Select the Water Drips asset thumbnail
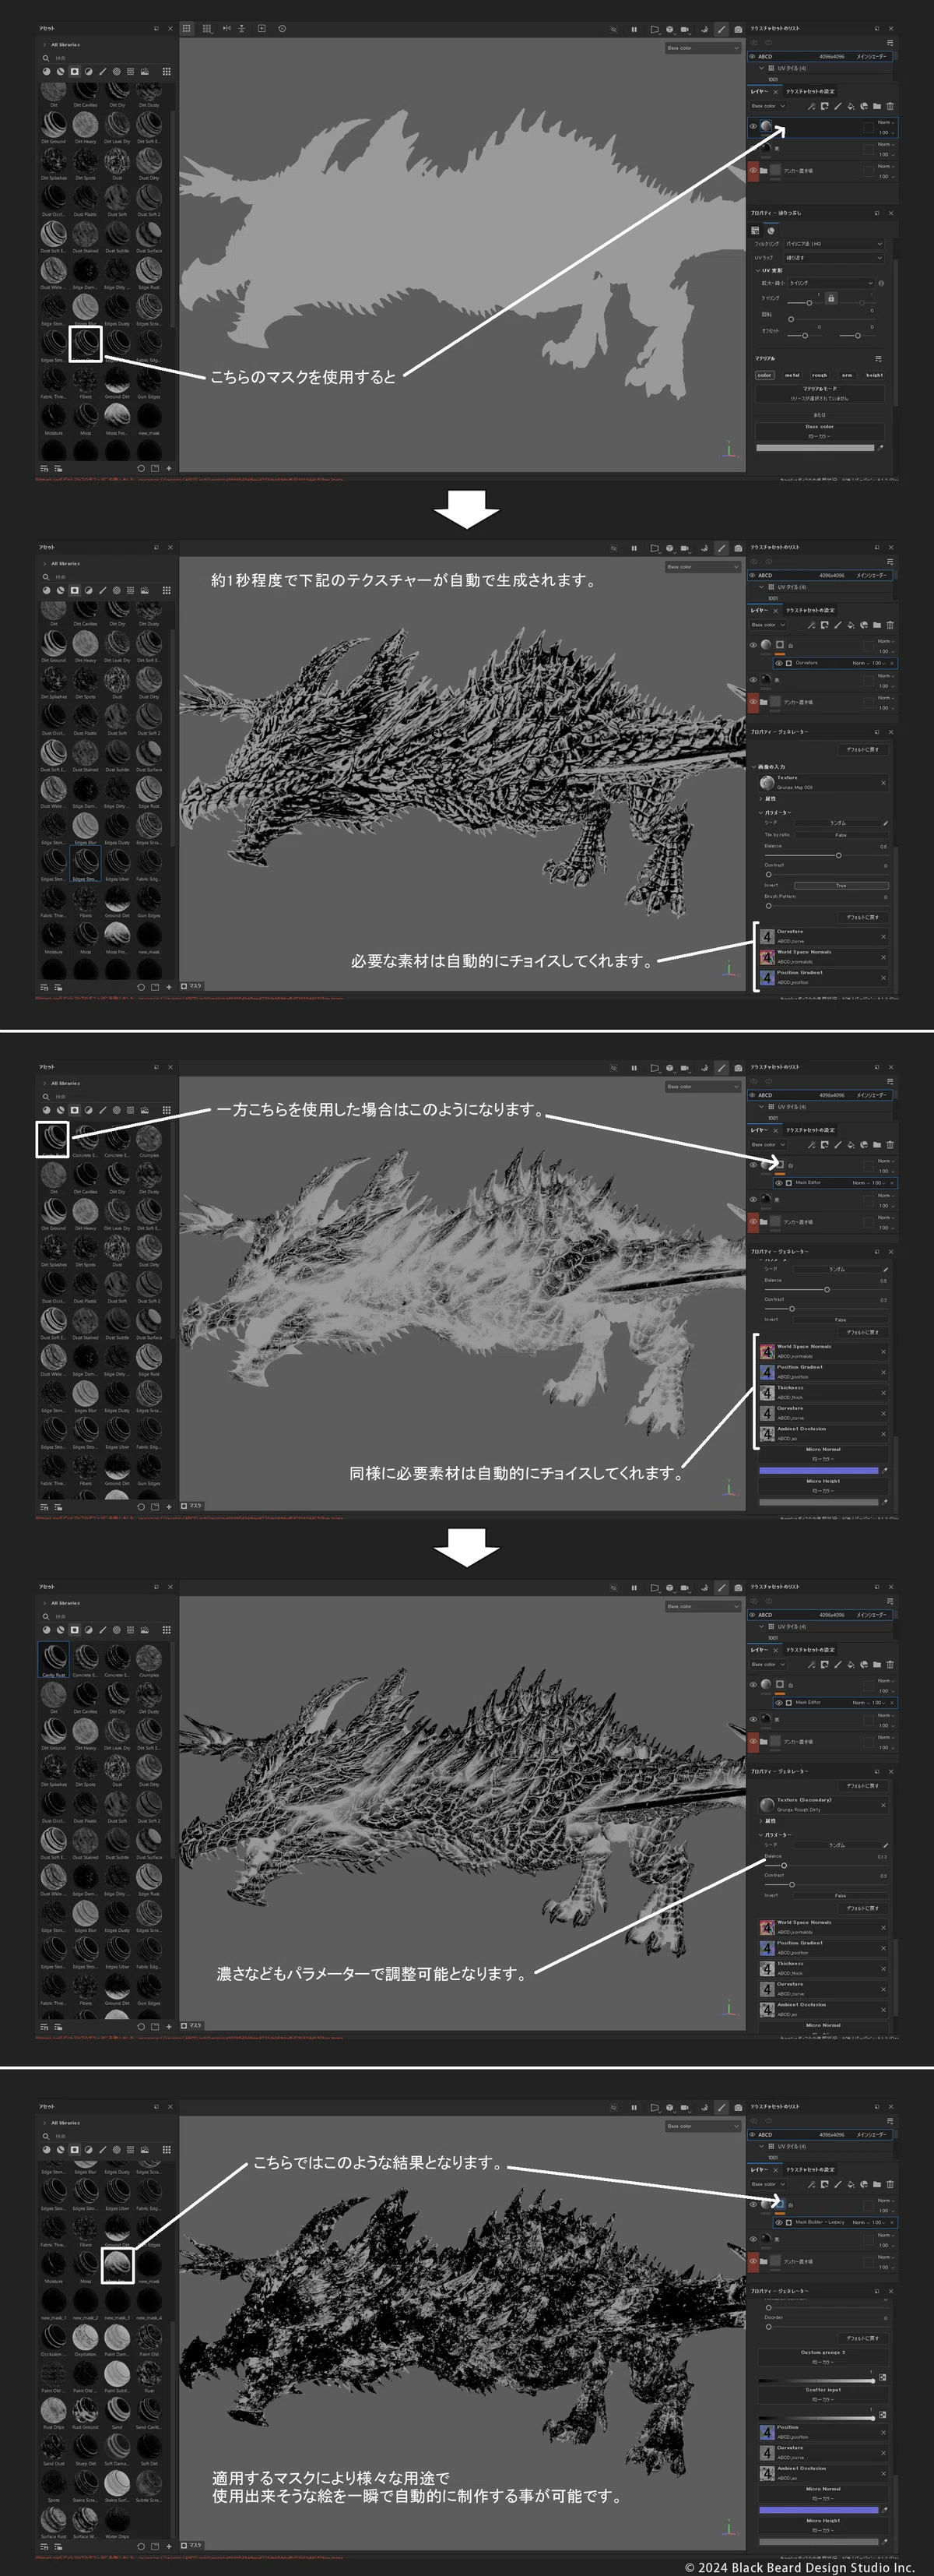934x2576 pixels. 118,2520
